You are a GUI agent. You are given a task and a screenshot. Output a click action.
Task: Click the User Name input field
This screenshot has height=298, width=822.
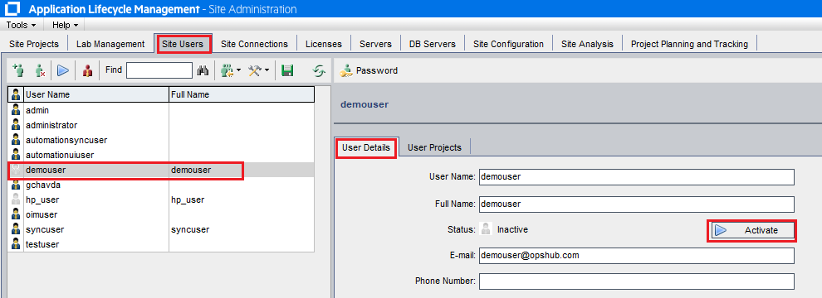(636, 176)
